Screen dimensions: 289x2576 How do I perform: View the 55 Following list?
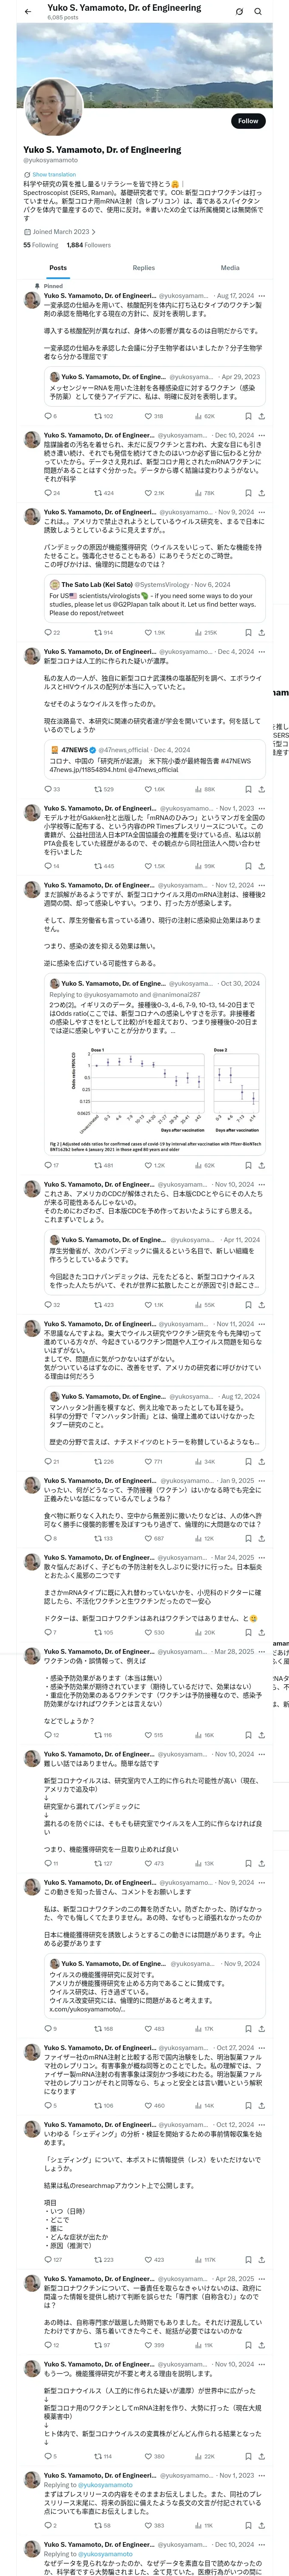41,245
